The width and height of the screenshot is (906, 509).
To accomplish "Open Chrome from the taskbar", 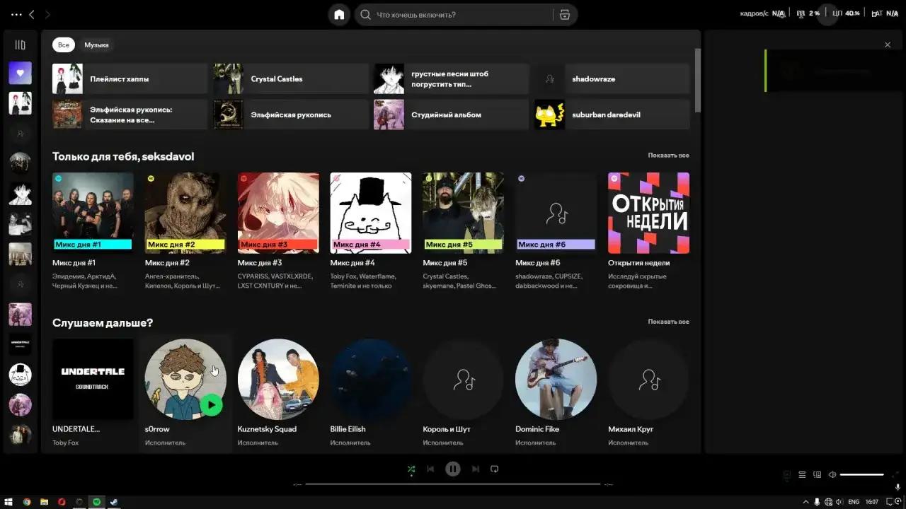I will (27, 502).
